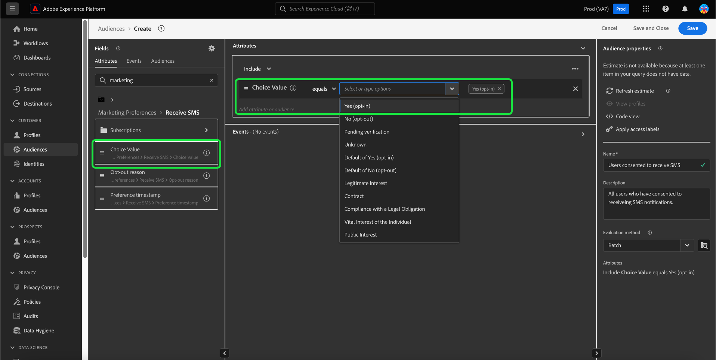Expand the Include dropdown
The width and height of the screenshot is (716, 360).
(x=269, y=69)
